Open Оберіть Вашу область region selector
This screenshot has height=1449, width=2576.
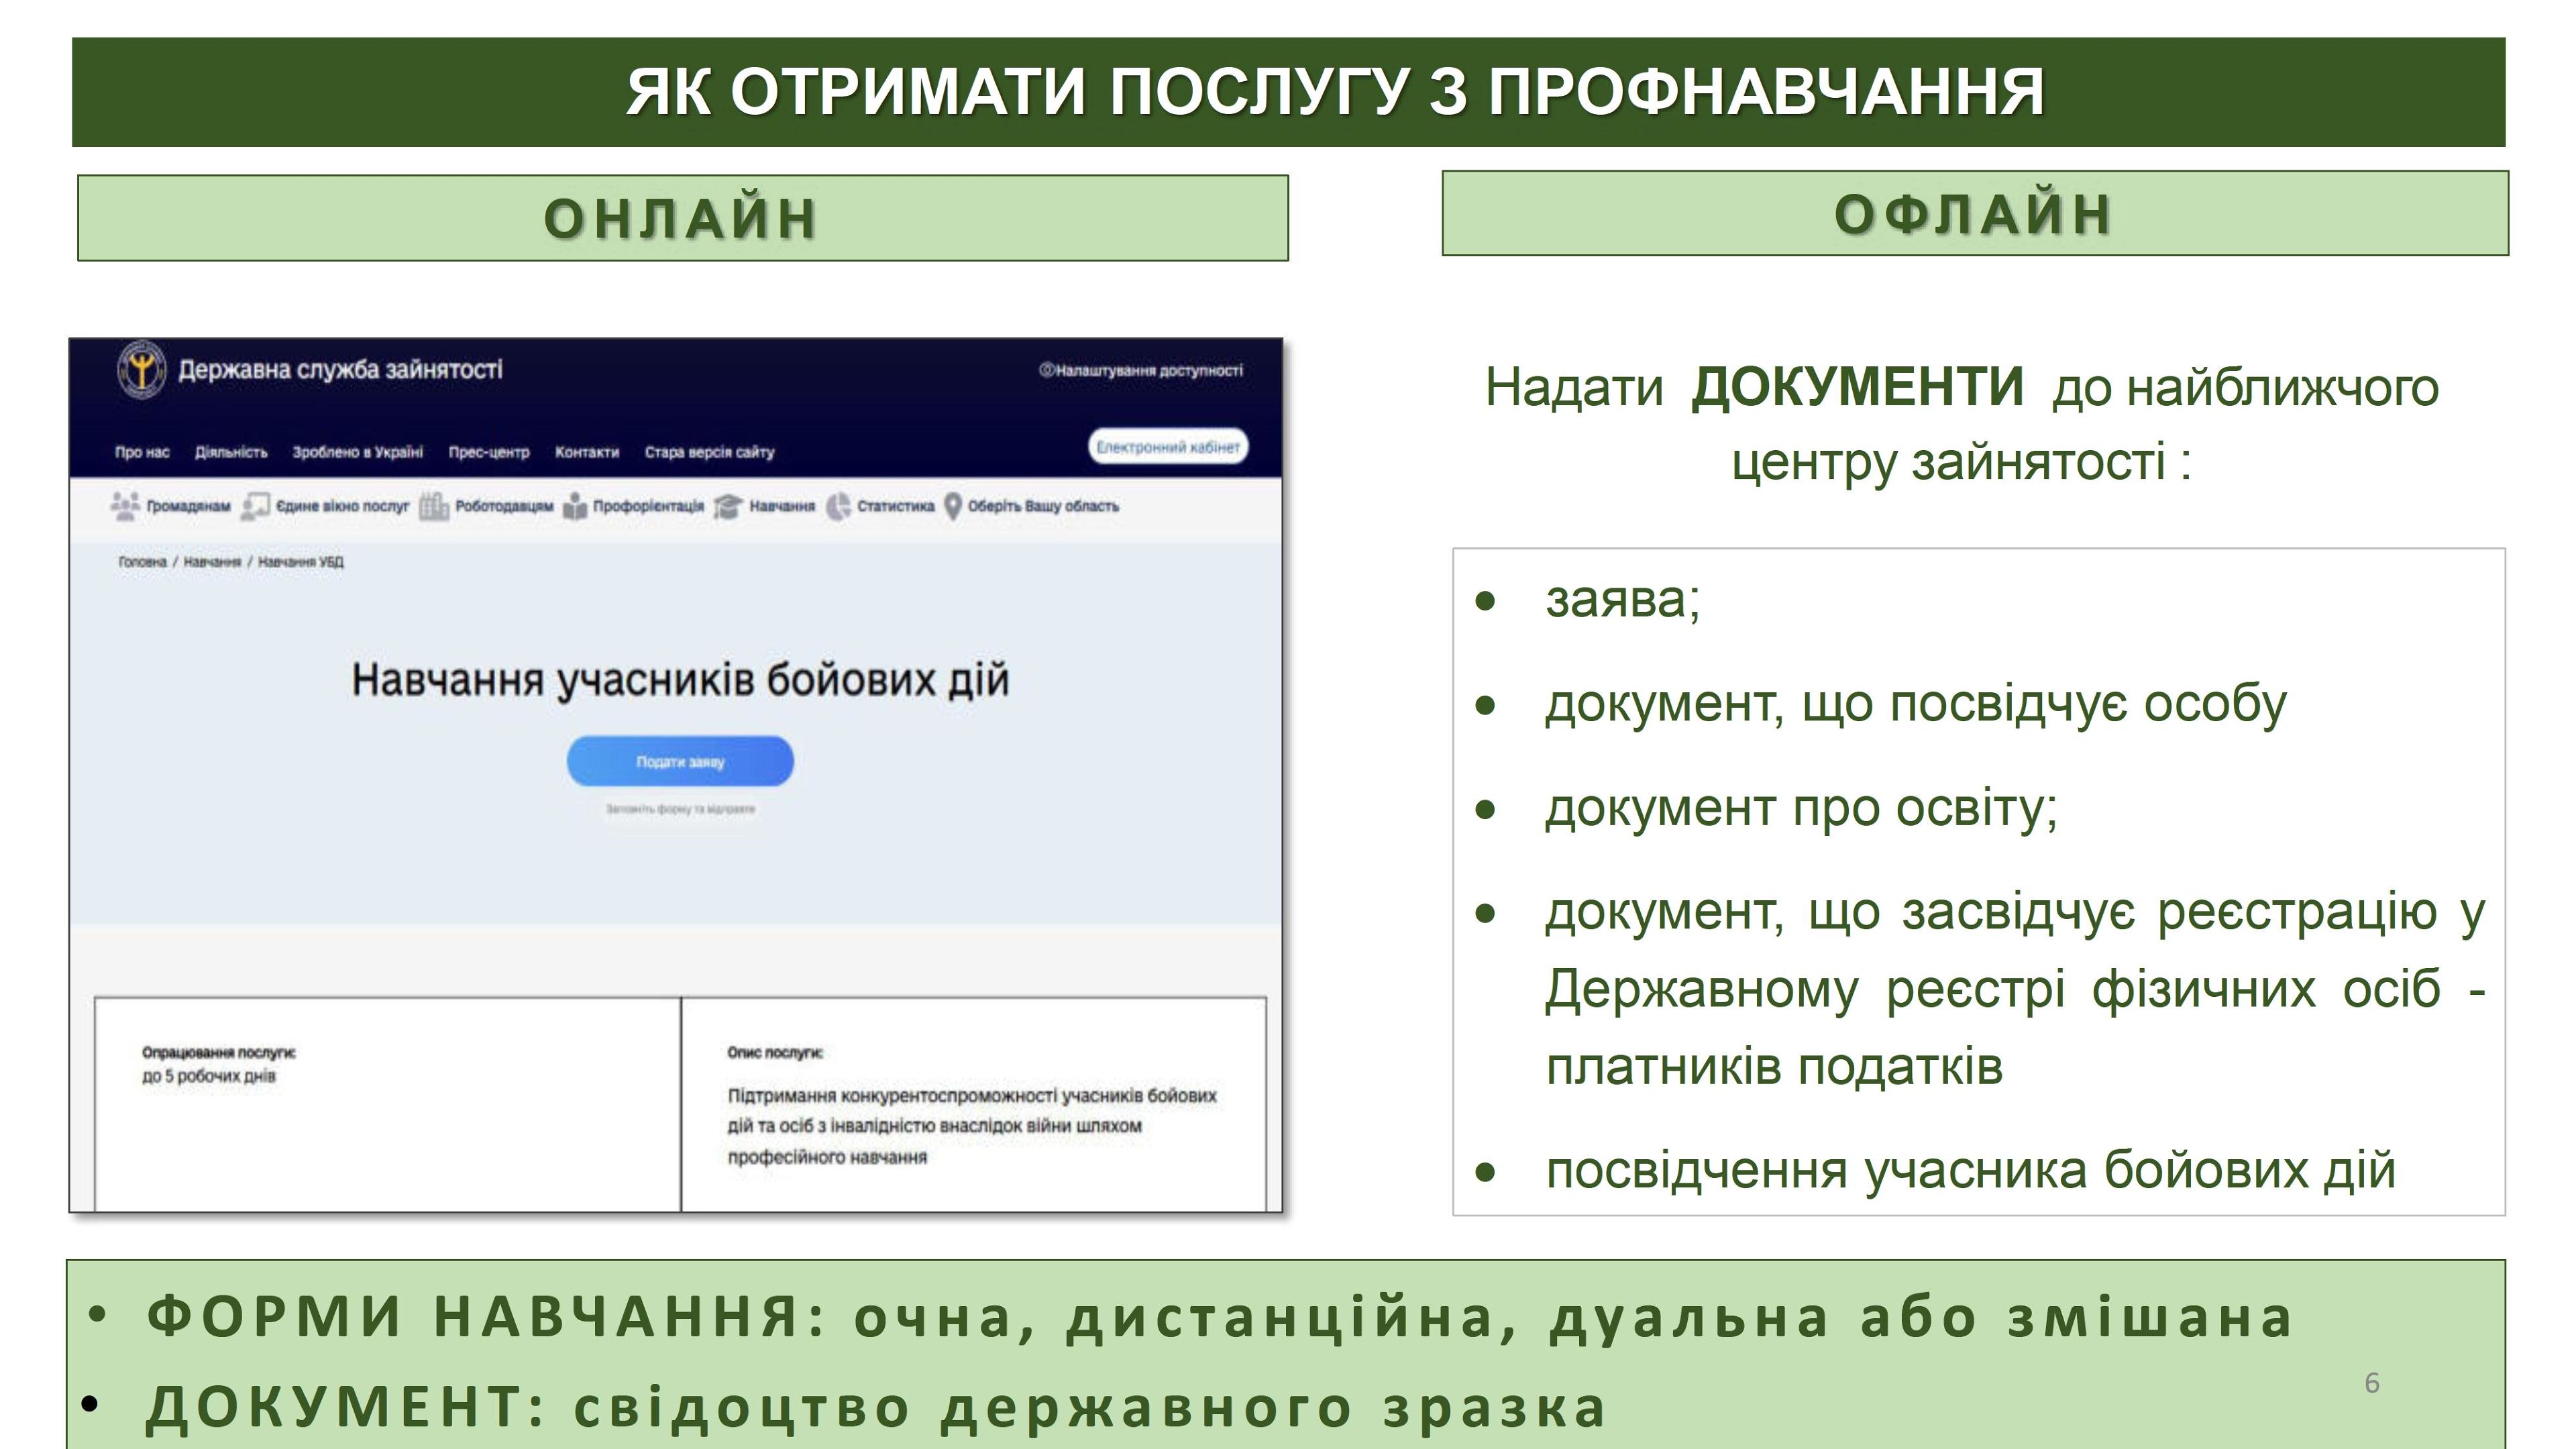1043,506
